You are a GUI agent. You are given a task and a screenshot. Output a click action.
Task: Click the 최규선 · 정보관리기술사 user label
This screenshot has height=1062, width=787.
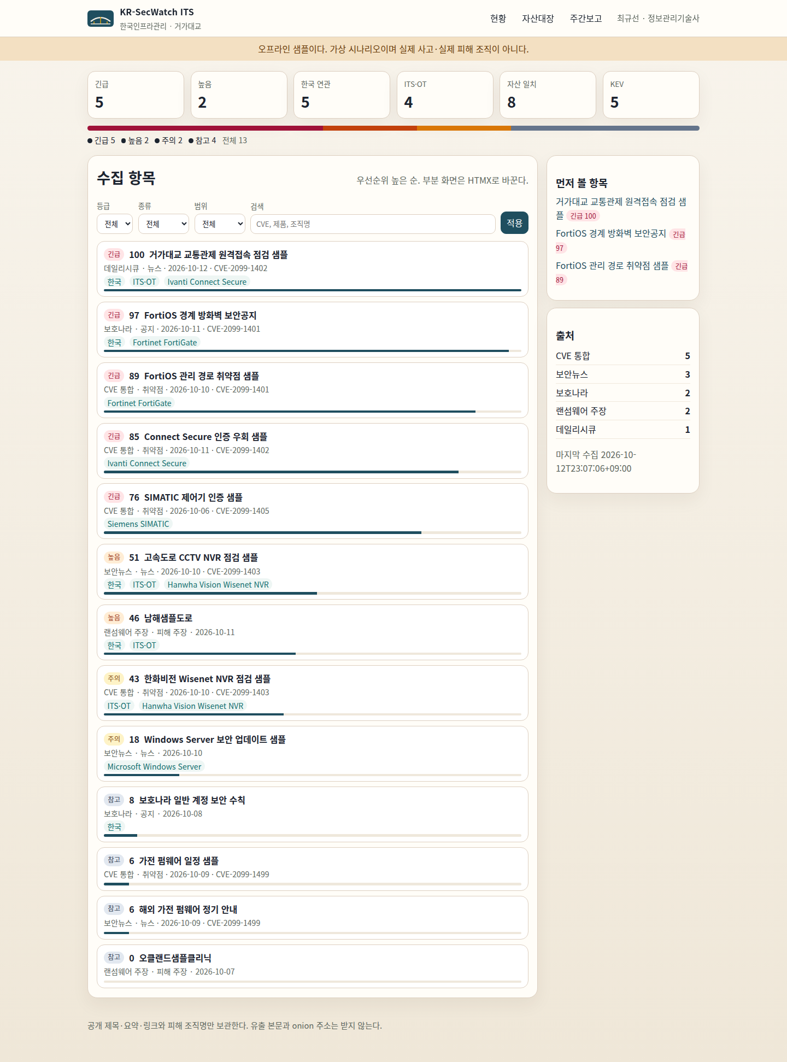pos(658,19)
